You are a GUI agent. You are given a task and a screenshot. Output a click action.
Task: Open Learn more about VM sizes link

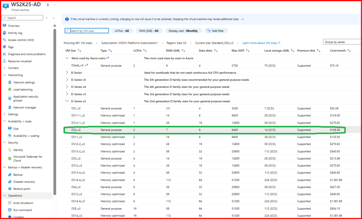[x=261, y=43]
